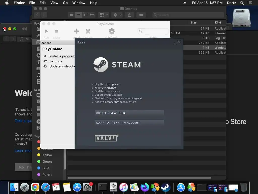Switch Finder to list view
This screenshot has width=258, height=194.
(78, 15)
